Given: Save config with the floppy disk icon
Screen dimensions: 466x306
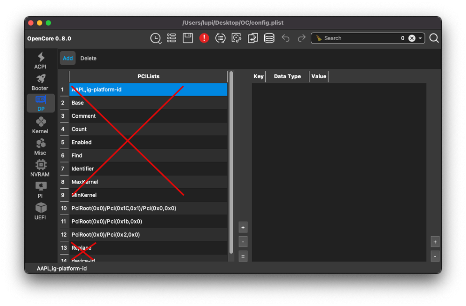Looking at the screenshot, I should coord(188,38).
